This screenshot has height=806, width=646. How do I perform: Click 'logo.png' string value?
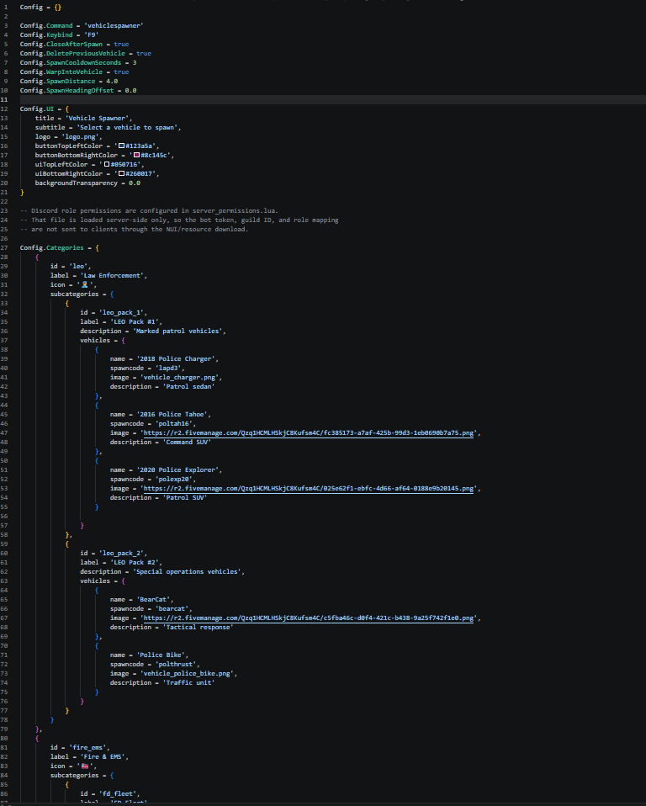(x=80, y=137)
